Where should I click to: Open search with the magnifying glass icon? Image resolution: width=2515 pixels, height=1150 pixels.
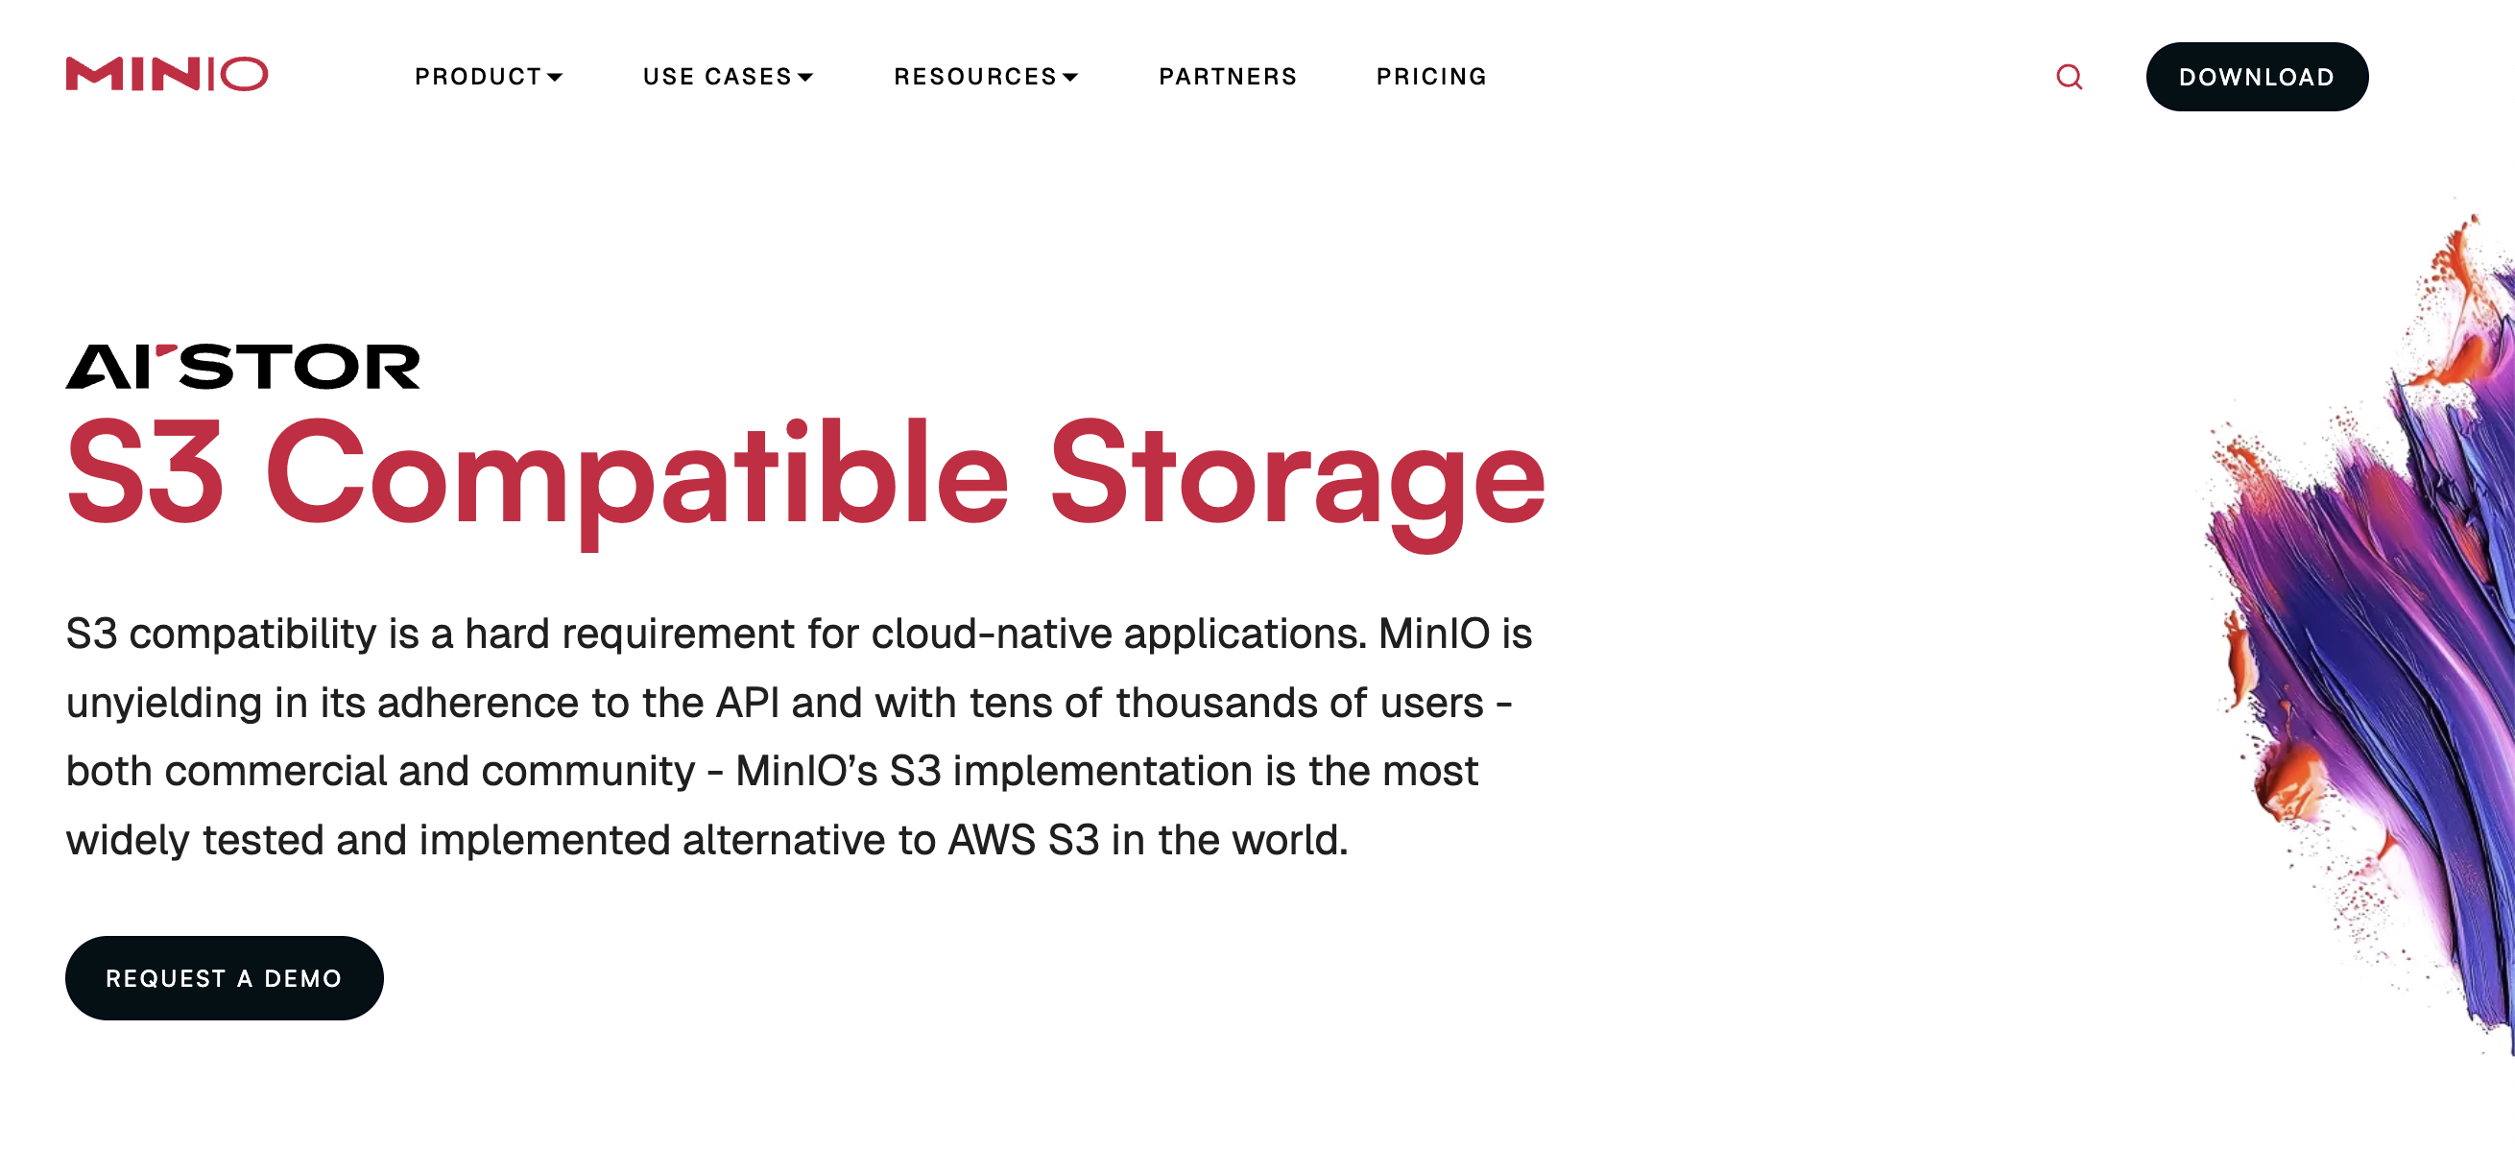2069,76
